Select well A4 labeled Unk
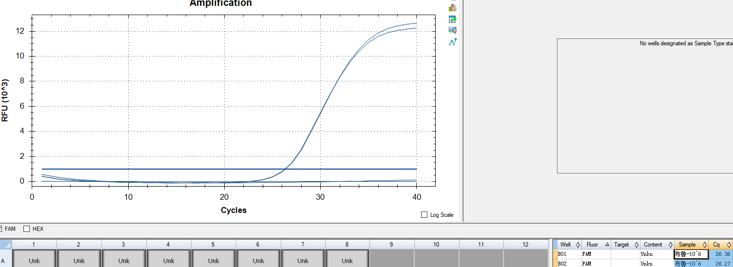This screenshot has width=733, height=267. 169,258
